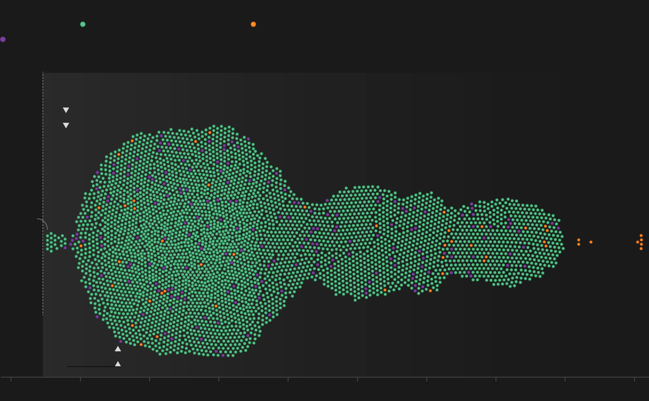
Task: Click the bottommost orange dot in far-right cluster
Action: pos(641,249)
